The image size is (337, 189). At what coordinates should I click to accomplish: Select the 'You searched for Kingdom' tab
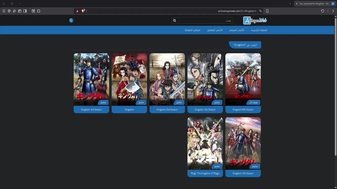(315, 4)
